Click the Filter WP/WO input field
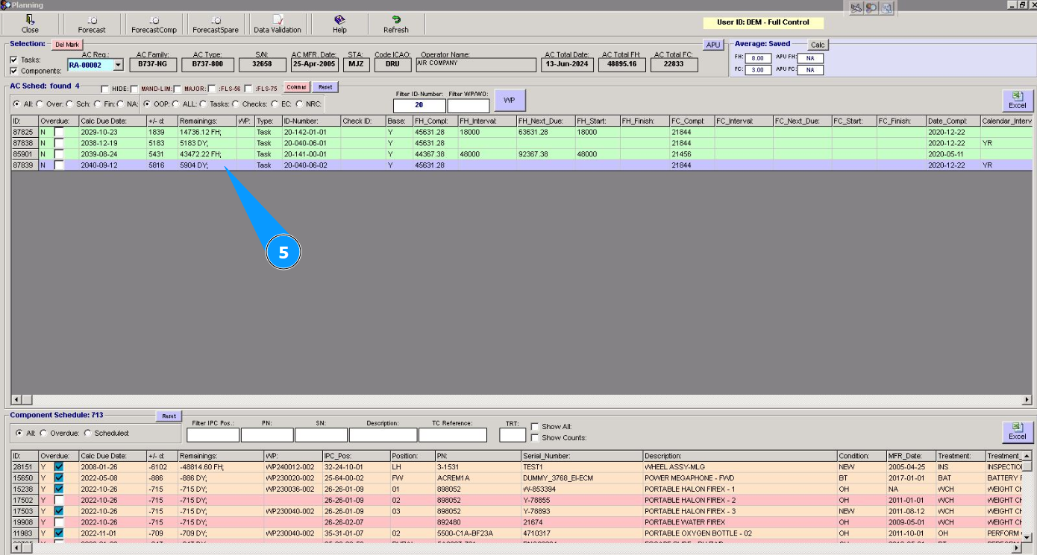Screen dimensions: 1037x555 tap(468, 105)
